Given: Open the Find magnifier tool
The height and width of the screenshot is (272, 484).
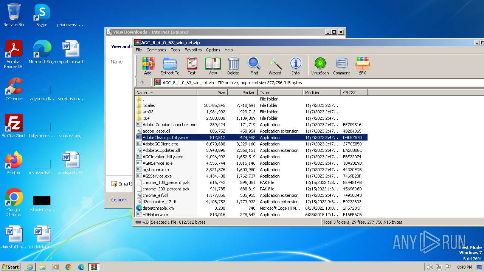Looking at the screenshot, I should 254,66.
